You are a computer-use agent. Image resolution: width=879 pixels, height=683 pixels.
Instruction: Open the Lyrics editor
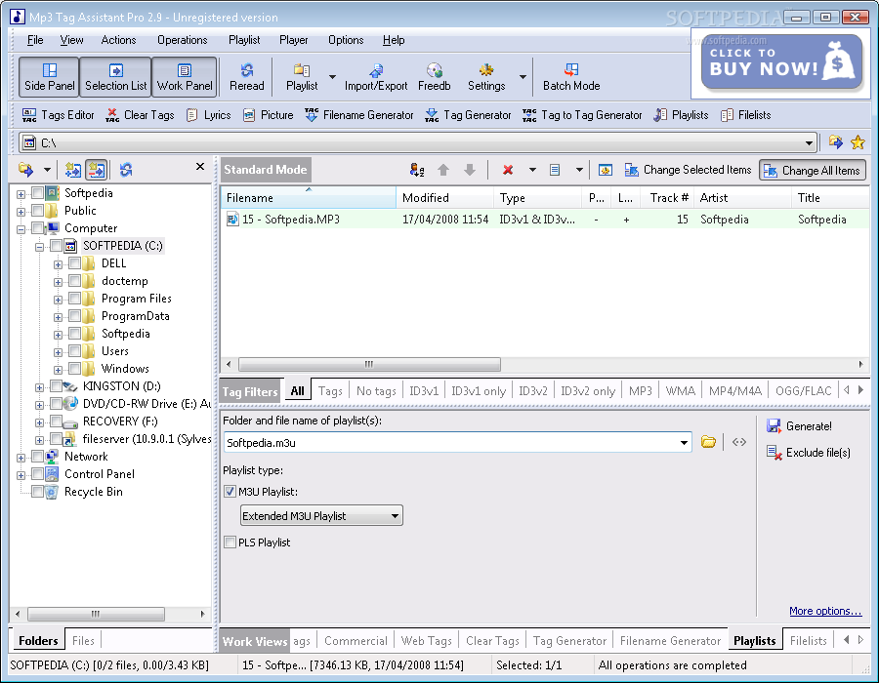coord(209,115)
